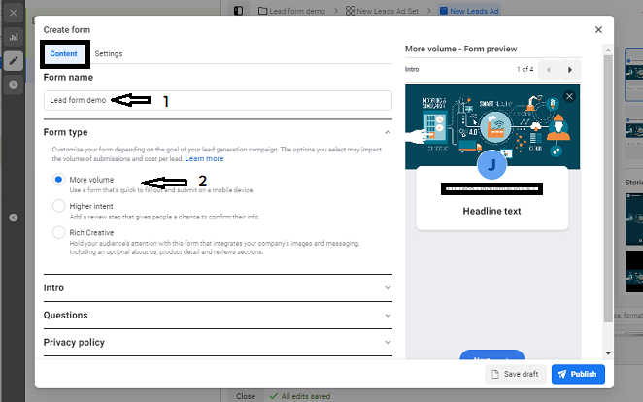The image size is (643, 402).
Task: Go to next form preview page
Action: pos(570,70)
